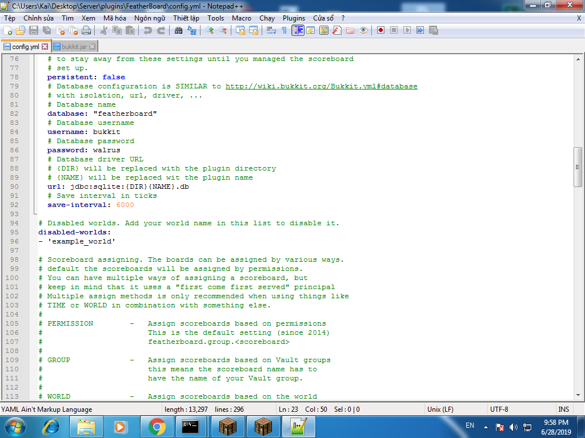This screenshot has height=438, width=585.
Task: Open the Document Map icon
Action: click(324, 31)
